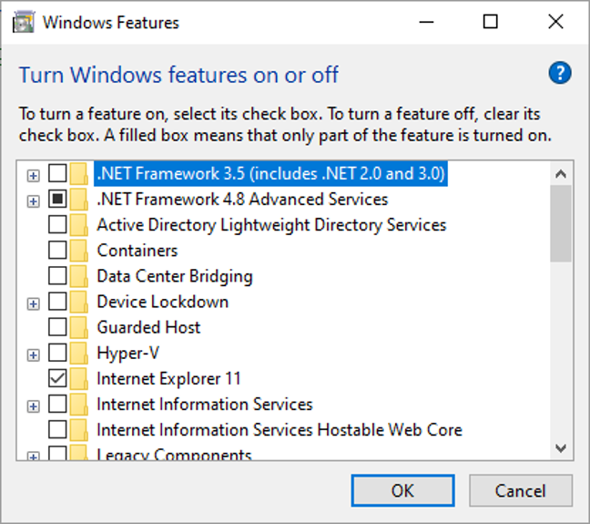Image resolution: width=590 pixels, height=524 pixels.
Task: Expand the .NET Framework 3.5 tree node
Action: (x=34, y=175)
